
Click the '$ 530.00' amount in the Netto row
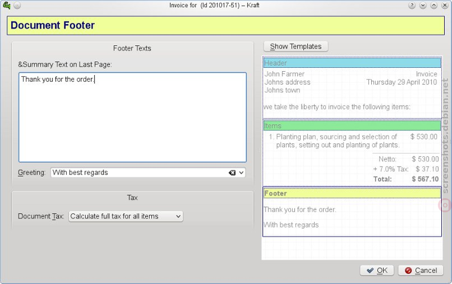425,159
